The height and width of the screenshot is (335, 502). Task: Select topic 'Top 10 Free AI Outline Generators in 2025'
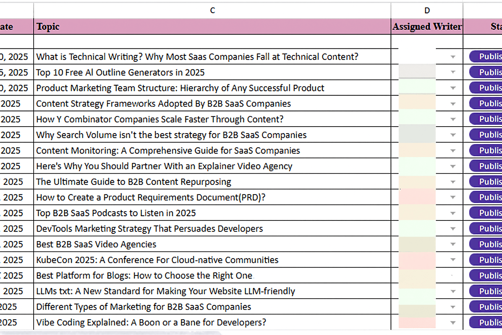click(212, 72)
